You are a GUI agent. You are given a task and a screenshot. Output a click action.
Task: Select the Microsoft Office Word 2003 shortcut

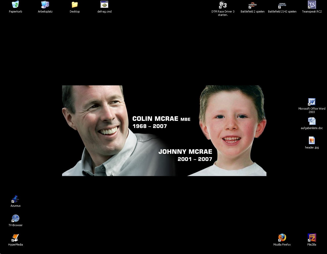click(x=312, y=102)
